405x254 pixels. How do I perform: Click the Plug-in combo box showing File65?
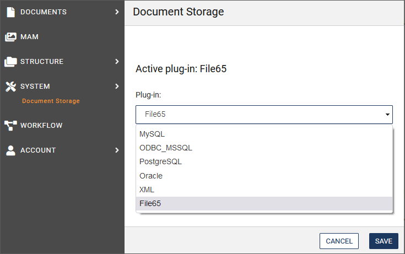(x=264, y=115)
